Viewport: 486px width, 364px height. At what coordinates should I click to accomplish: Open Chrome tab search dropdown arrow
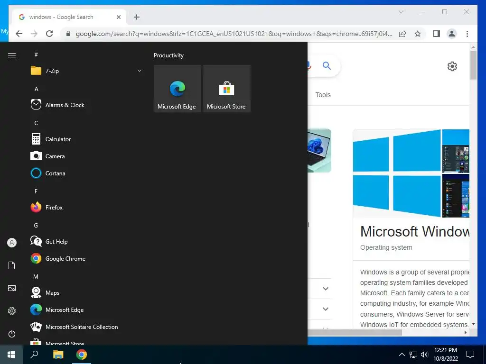pos(401,12)
